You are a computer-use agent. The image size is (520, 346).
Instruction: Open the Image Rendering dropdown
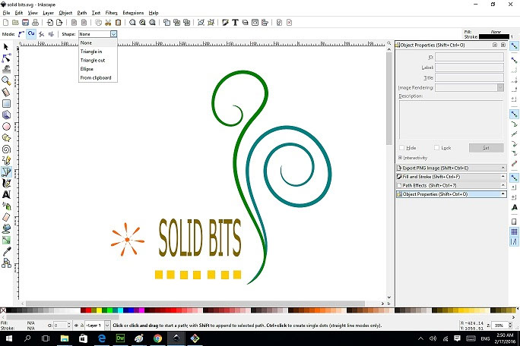point(500,88)
